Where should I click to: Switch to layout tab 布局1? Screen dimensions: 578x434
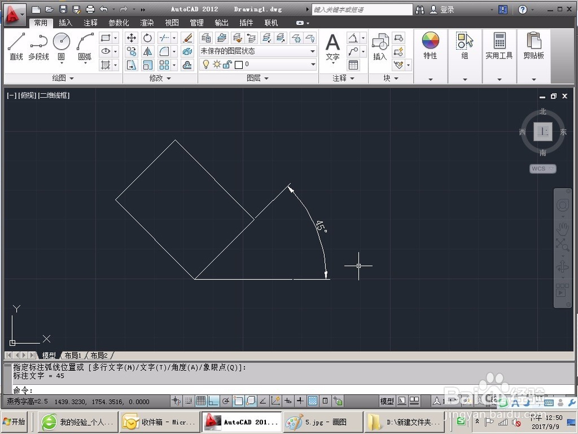(73, 355)
